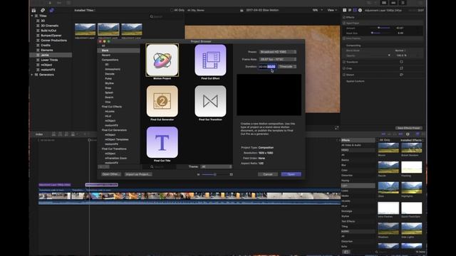Click the Index button above timeline

coord(39,134)
